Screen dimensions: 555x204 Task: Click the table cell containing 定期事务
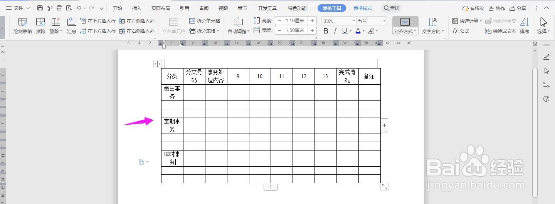tap(172, 125)
